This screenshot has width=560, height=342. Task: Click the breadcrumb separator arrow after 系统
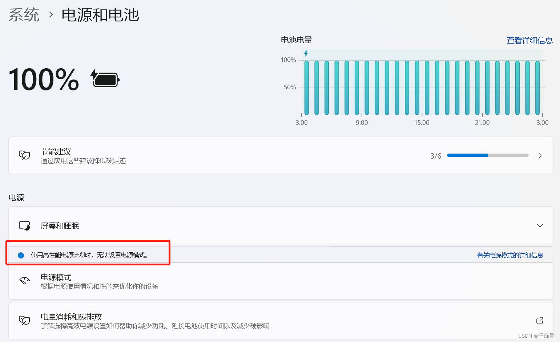pos(51,15)
